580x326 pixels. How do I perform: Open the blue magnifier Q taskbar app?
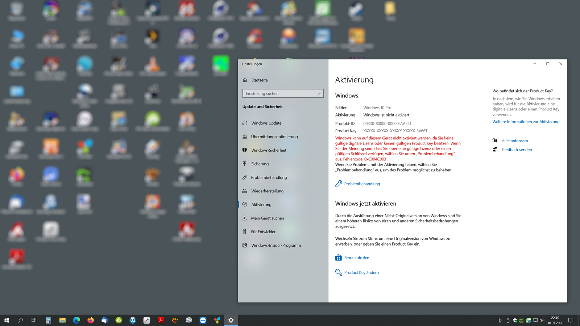(x=133, y=320)
